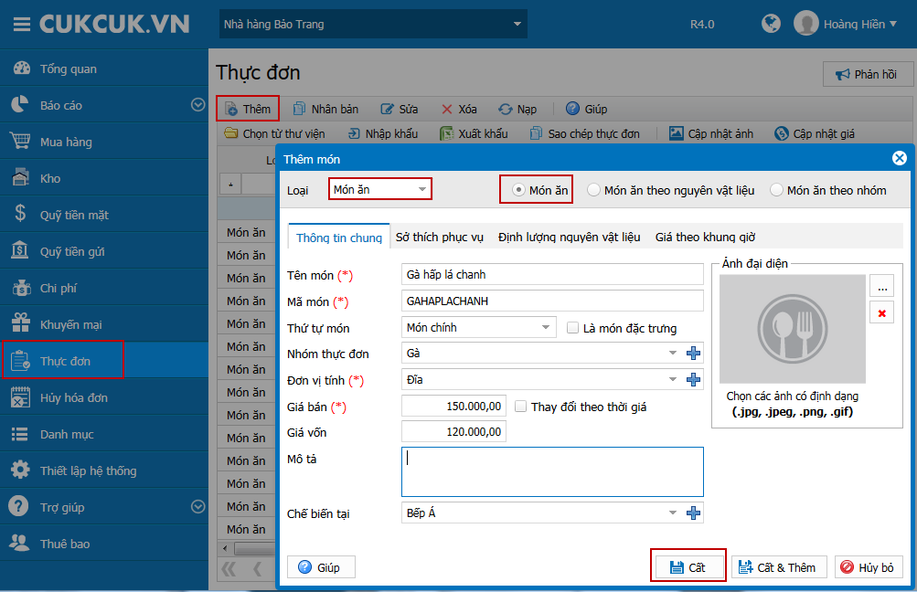Open Hoàng Hiền user avatar
Viewport: 917px width, 592px height.
(x=805, y=24)
